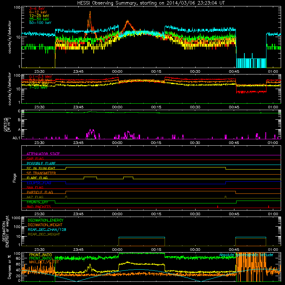The image size is (285, 285).
Task: Select the FRONTS_OFF flag label
Action: (x=37, y=202)
